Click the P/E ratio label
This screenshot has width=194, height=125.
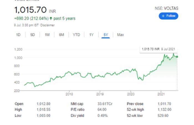[x=78, y=110]
